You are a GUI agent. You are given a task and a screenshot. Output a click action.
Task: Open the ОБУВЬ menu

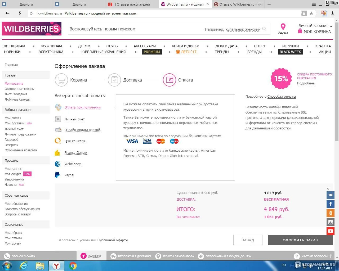(x=112, y=46)
